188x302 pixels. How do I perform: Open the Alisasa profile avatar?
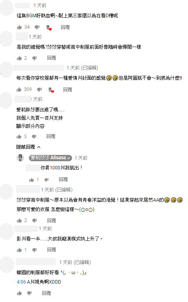point(20,158)
